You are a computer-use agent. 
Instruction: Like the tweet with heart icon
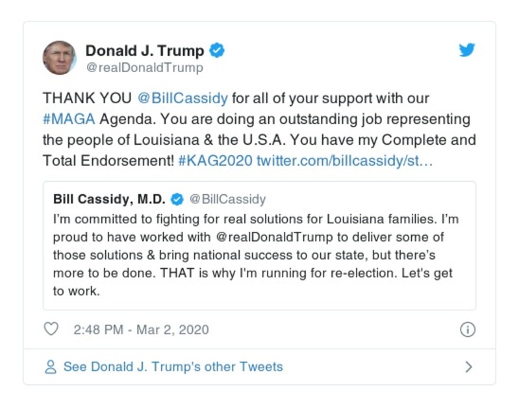coord(51,329)
